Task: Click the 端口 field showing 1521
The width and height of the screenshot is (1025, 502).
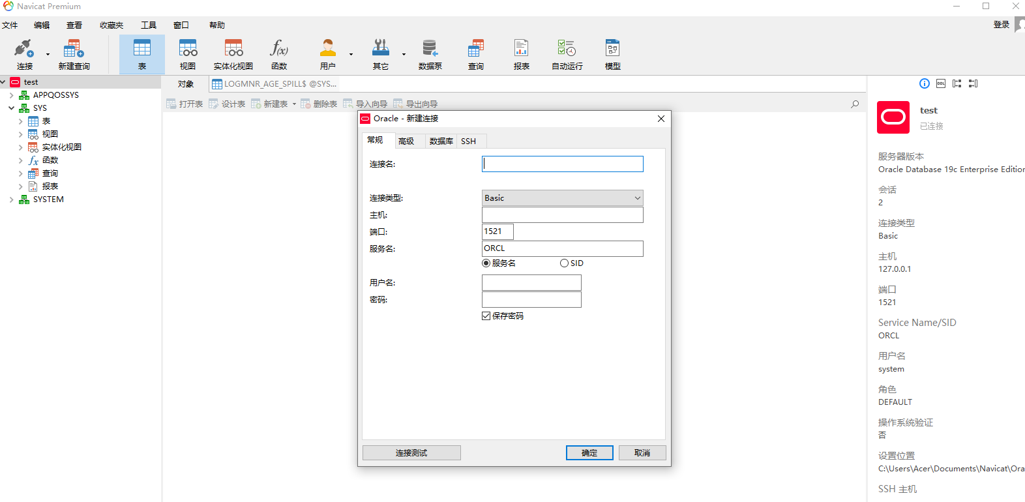Action: pyautogui.click(x=498, y=231)
